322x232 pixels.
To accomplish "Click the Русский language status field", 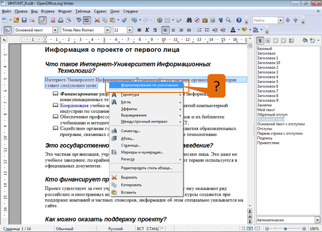I will (115, 228).
